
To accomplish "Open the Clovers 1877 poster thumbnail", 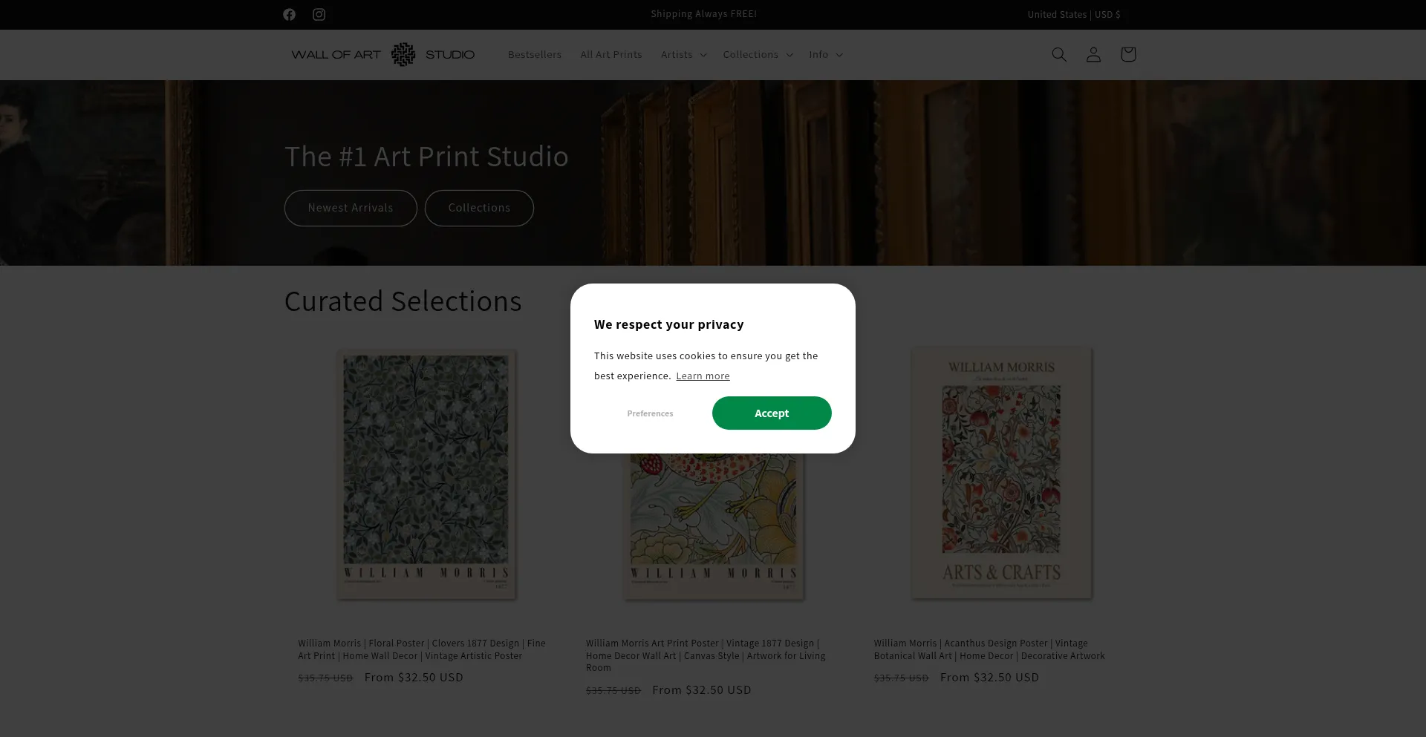I will 426,475.
